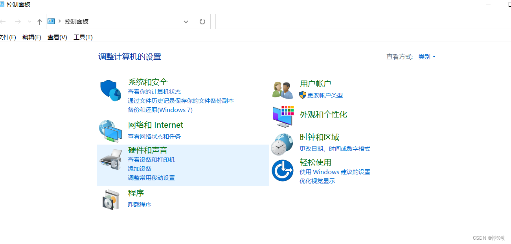Open 备份和还原(Windows 7) link

tap(160, 110)
